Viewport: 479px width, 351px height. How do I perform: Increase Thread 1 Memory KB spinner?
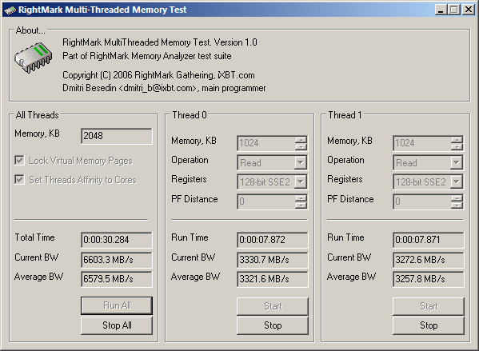457,140
